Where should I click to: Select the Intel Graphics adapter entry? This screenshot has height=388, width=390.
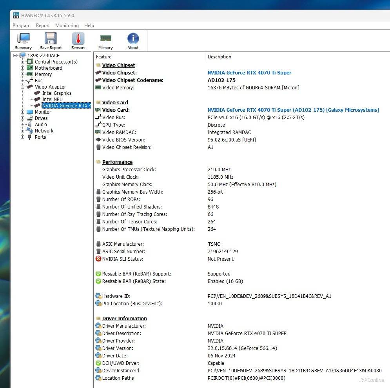57,93
